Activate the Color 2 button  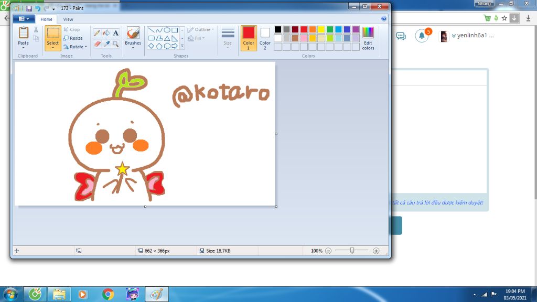pos(265,38)
